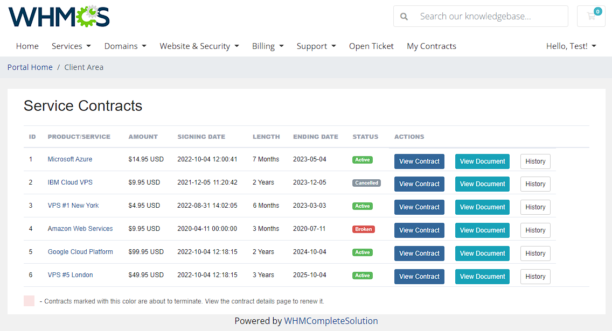Open History for VPS #5 London
The image size is (612, 331).
pos(535,277)
